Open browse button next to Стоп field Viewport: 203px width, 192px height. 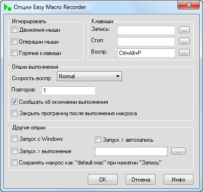tap(184, 41)
